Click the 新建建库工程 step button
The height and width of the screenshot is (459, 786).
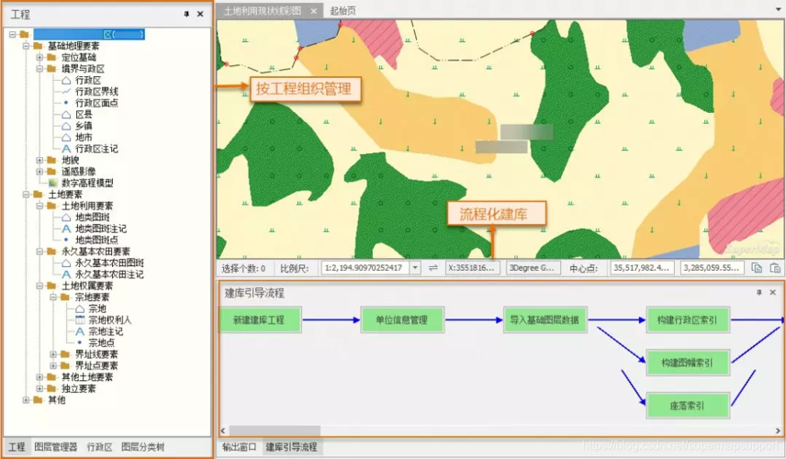[260, 319]
